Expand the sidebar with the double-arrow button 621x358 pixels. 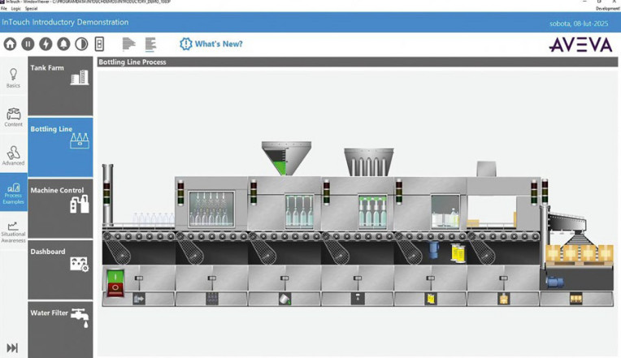click(12, 347)
